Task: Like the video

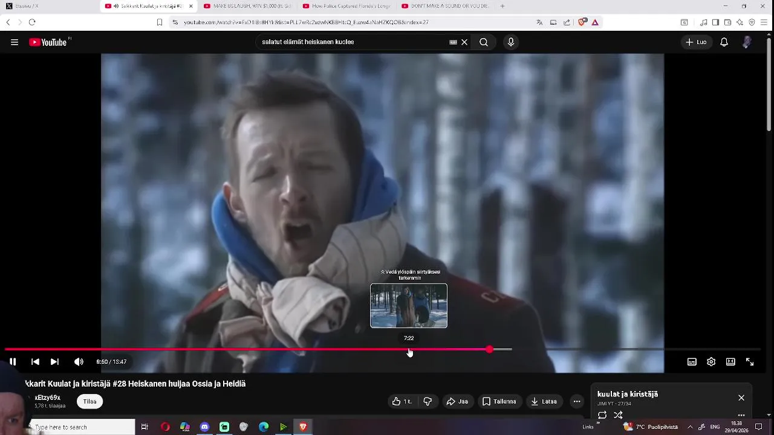Action: [402, 401]
